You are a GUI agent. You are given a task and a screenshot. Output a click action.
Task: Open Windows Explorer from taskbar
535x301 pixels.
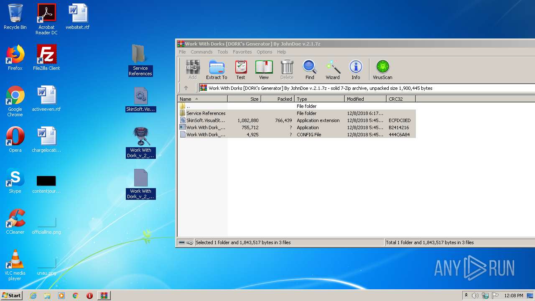(47, 296)
